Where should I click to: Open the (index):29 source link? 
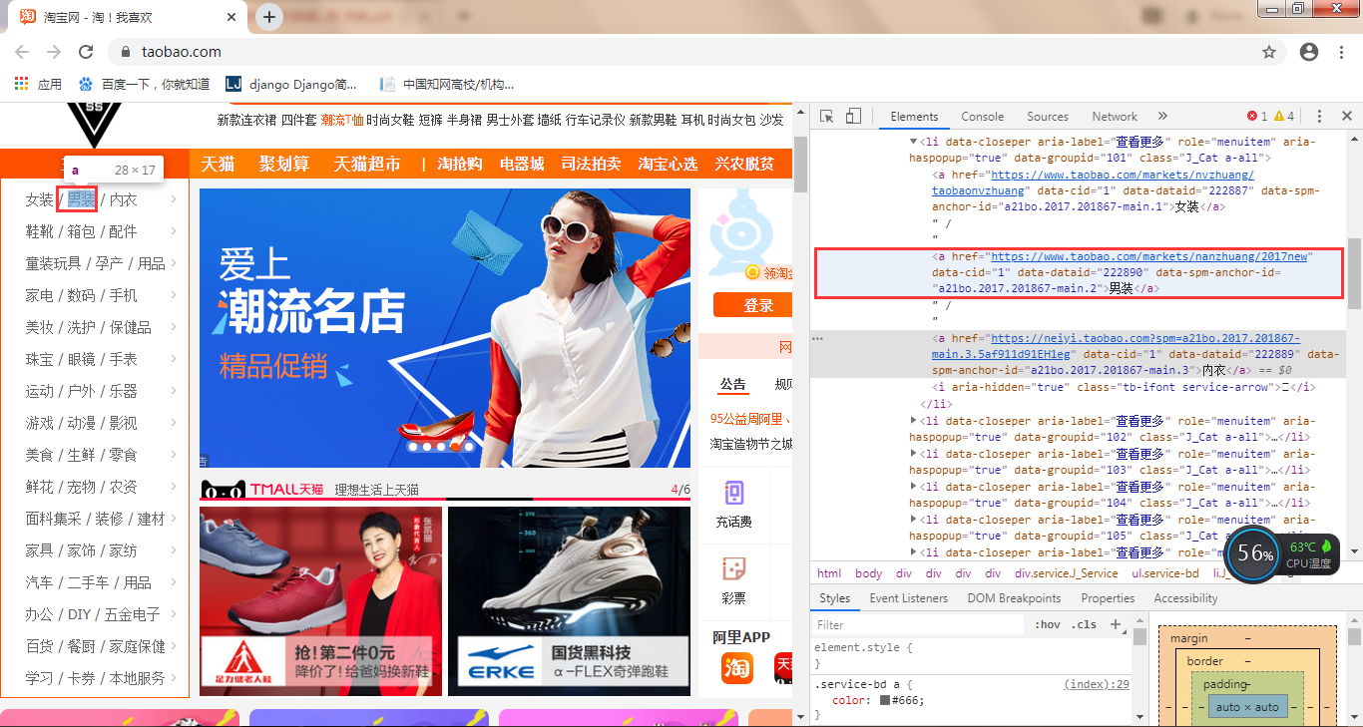1097,684
